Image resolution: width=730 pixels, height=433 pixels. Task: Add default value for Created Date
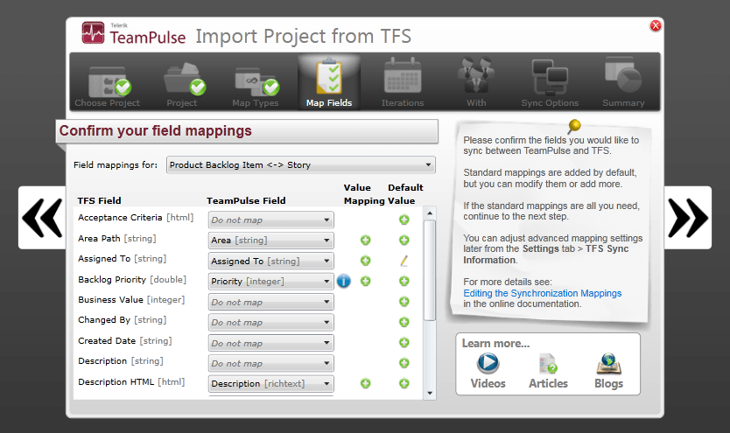404,342
